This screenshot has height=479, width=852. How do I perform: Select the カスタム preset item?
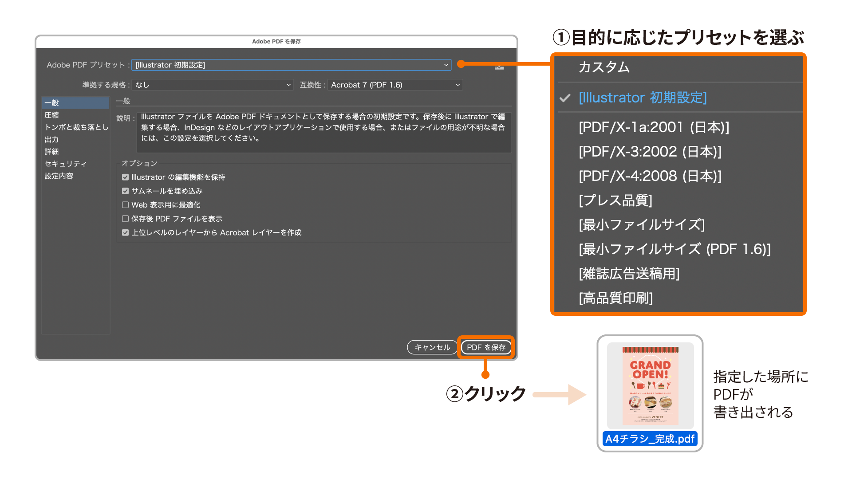pos(604,67)
